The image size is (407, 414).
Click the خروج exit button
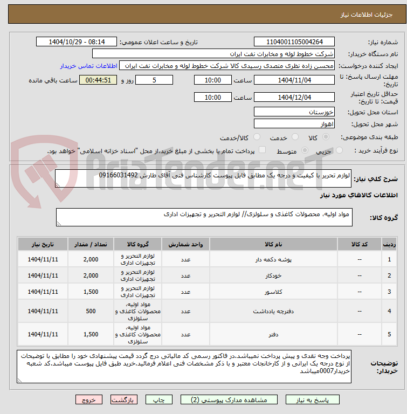(x=89, y=400)
